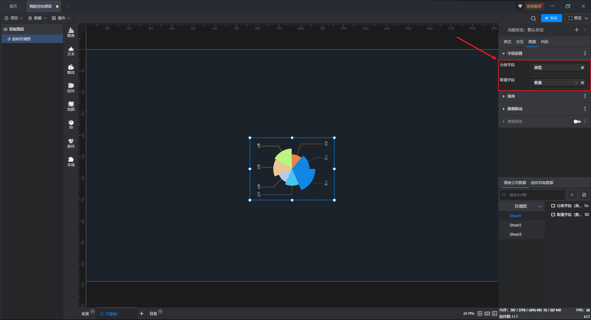Viewport: 591px width, 320px height.
Task: Open the 文本 text components panel
Action: click(x=71, y=51)
